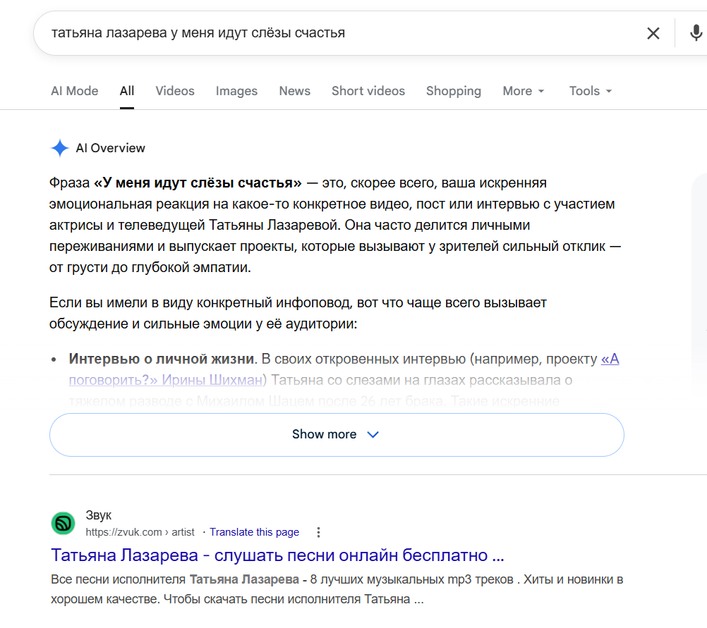Switch to the Videos tab
Viewport: 707px width, 628px height.
(x=175, y=91)
